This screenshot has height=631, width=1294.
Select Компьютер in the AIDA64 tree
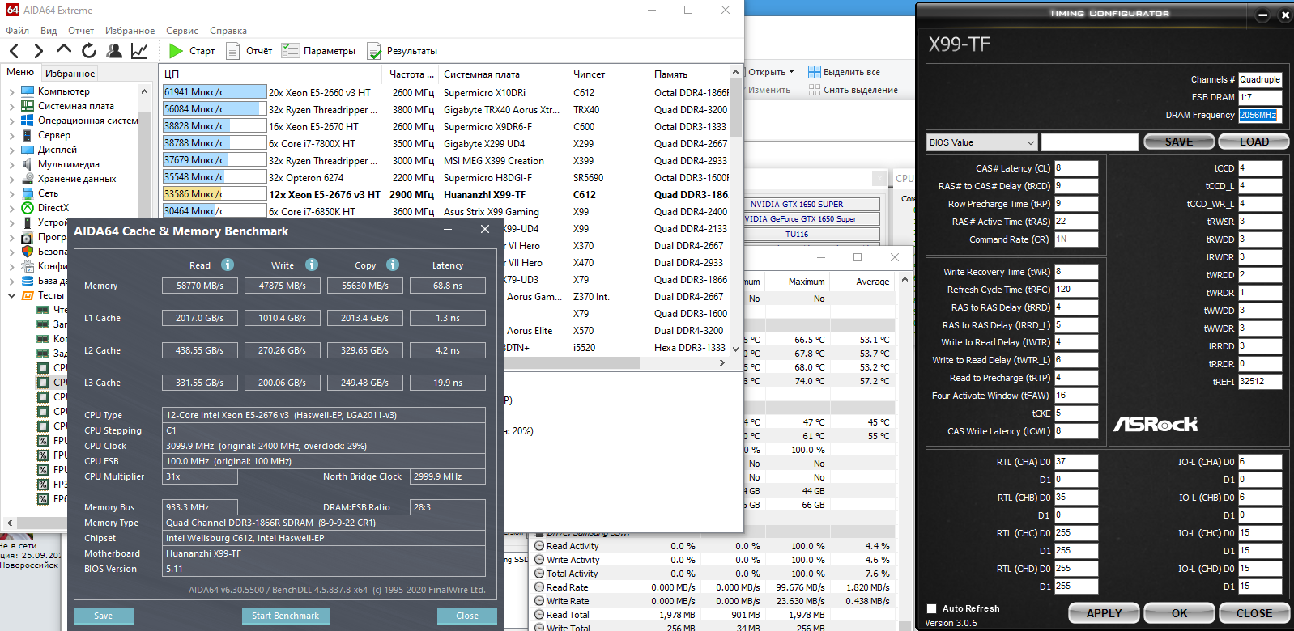pyautogui.click(x=64, y=91)
